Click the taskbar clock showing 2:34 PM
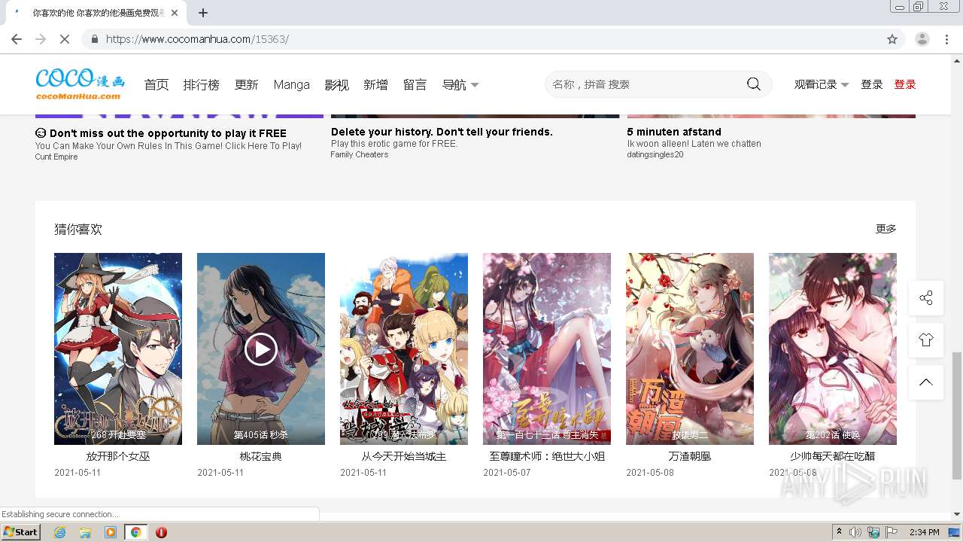Screen dimensions: 963x542 click(x=925, y=532)
